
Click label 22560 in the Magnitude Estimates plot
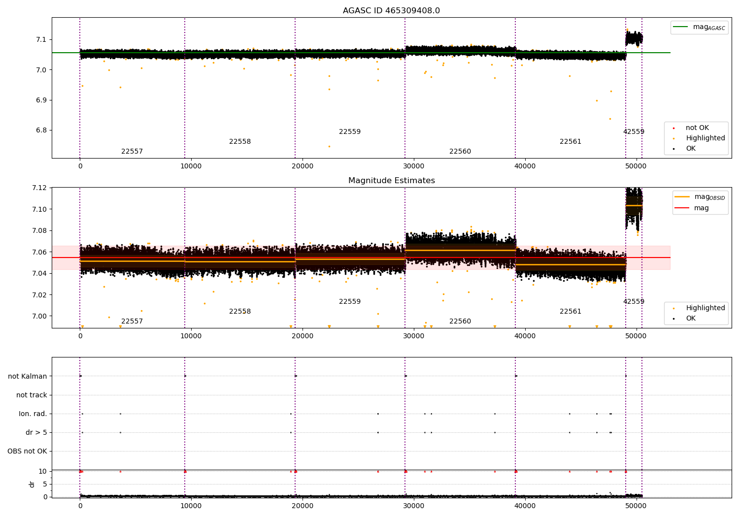tap(460, 322)
